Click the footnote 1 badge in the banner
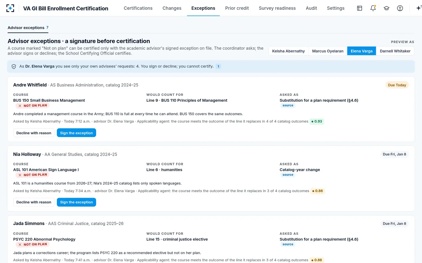422x263 pixels. 218,67
